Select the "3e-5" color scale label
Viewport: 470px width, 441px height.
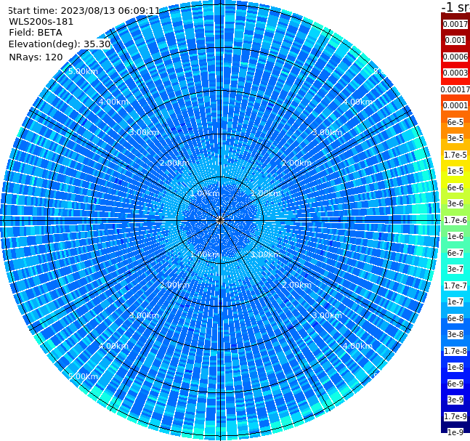coord(455,138)
